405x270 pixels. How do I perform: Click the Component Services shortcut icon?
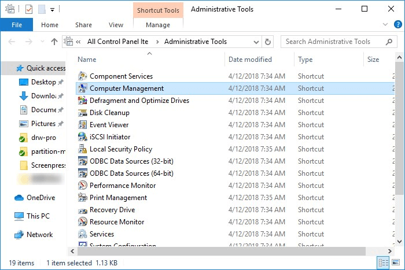click(x=83, y=76)
